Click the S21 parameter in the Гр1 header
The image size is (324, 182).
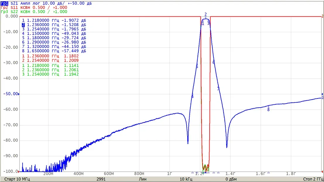(x=14, y=3)
